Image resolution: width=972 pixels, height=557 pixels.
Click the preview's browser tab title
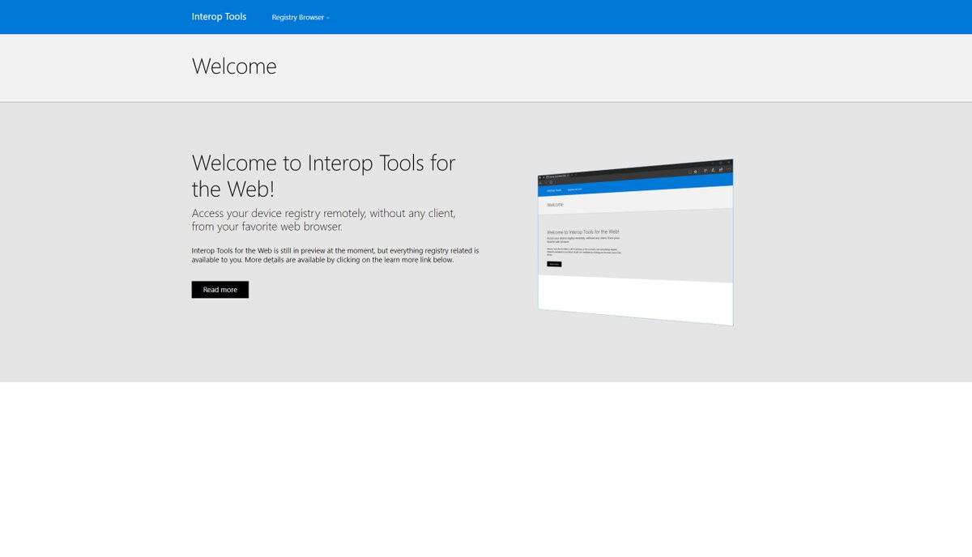[x=556, y=176]
